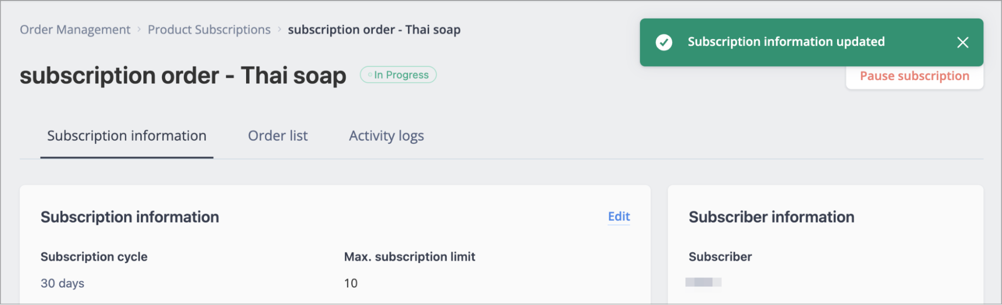Click the Subscription cycle label
Viewport: 1002px width, 305px height.
(94, 257)
